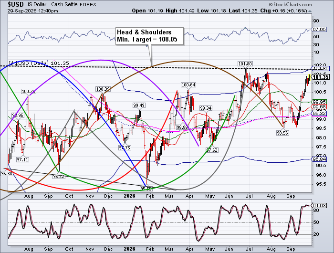Click the last price tag 101.35
Image resolution: width=334 pixels, height=253 pixels.
point(321,77)
